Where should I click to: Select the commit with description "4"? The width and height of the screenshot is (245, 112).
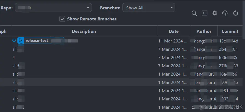[x=14, y=58]
